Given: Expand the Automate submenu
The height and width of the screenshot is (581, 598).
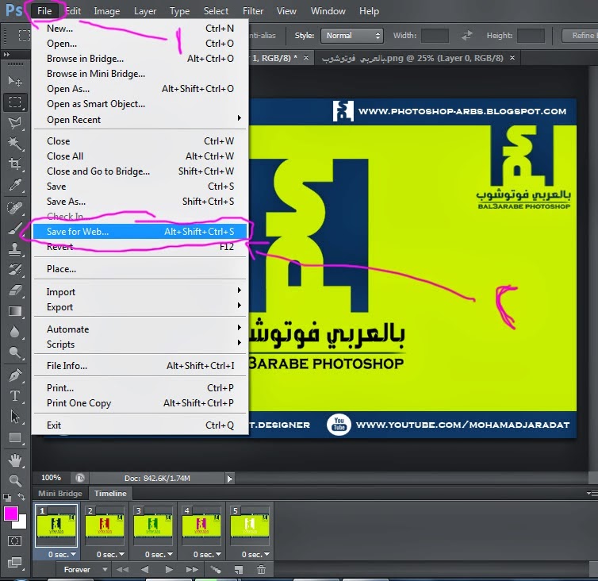Looking at the screenshot, I should click(x=140, y=329).
